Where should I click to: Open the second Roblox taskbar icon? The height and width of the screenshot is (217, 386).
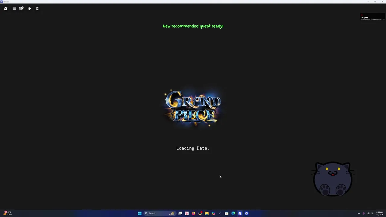coord(246,213)
